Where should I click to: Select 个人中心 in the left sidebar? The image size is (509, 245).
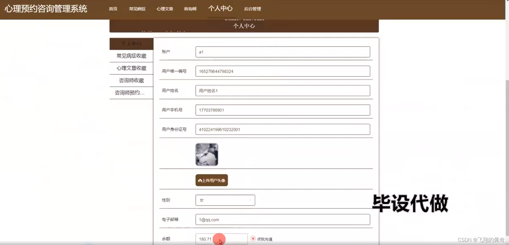coord(131,44)
